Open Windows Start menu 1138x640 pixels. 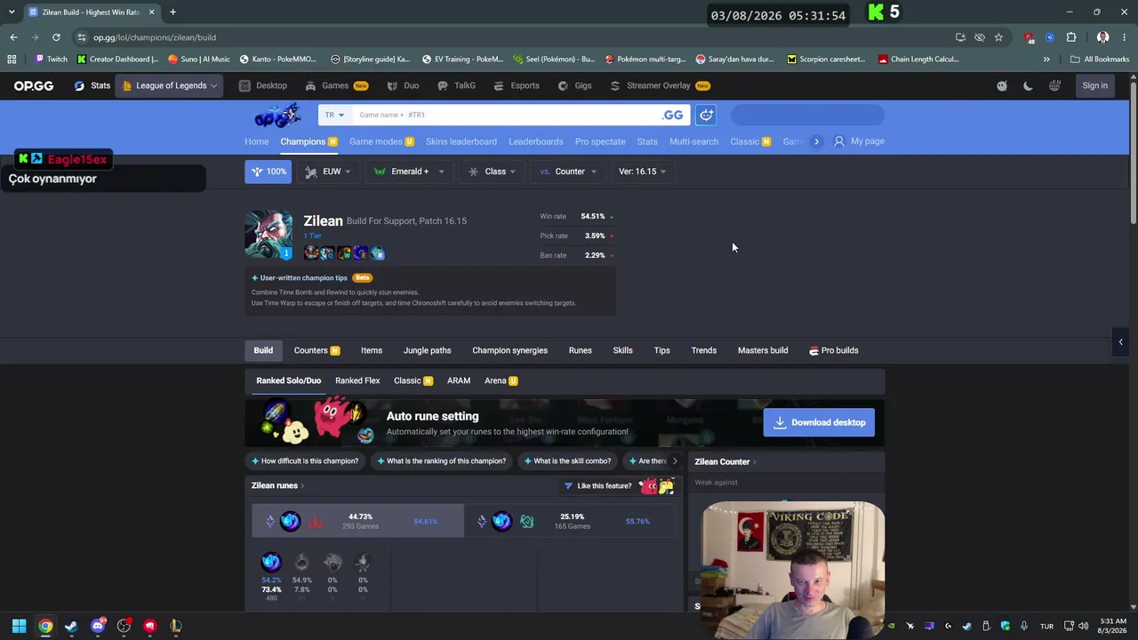[x=19, y=626]
